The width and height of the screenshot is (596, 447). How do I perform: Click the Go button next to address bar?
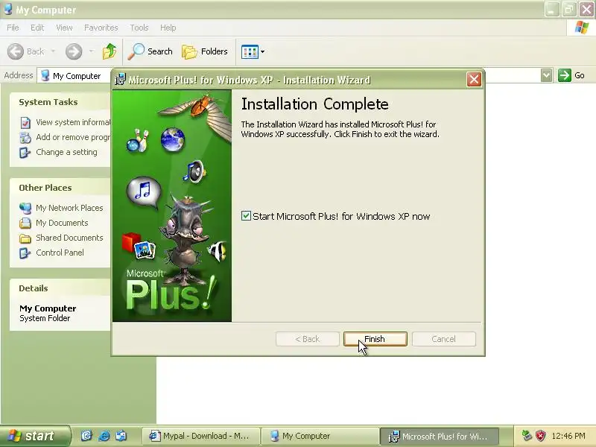pos(571,75)
